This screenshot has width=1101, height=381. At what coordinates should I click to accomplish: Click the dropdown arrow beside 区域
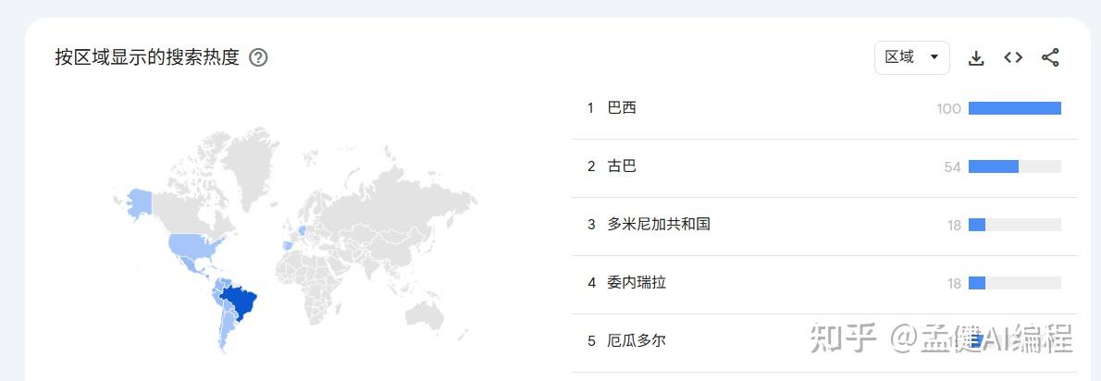point(934,57)
